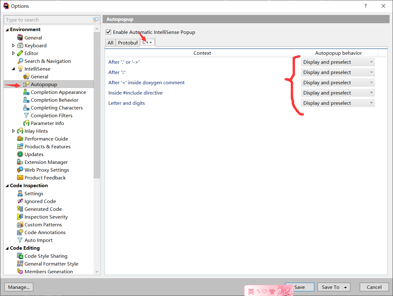This screenshot has height=296, width=393.
Task: Click the Parameter Info icon
Action: tap(26, 123)
